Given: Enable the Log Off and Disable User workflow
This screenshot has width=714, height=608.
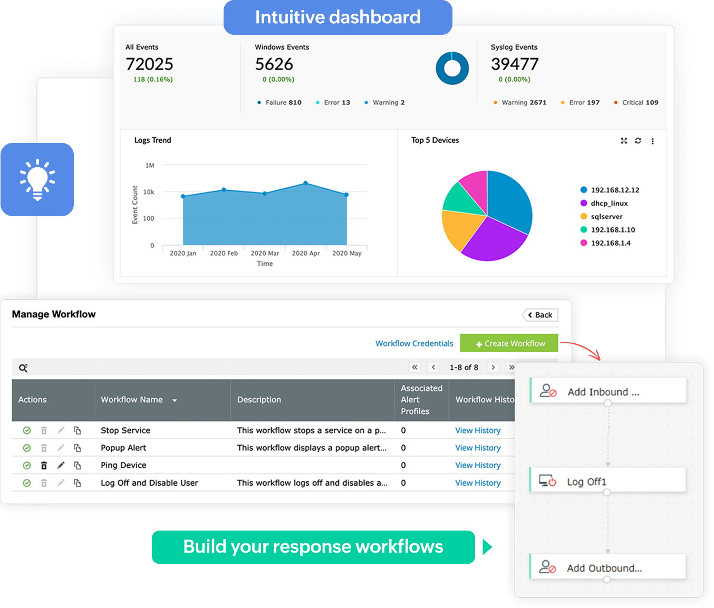Looking at the screenshot, I should pyautogui.click(x=27, y=482).
